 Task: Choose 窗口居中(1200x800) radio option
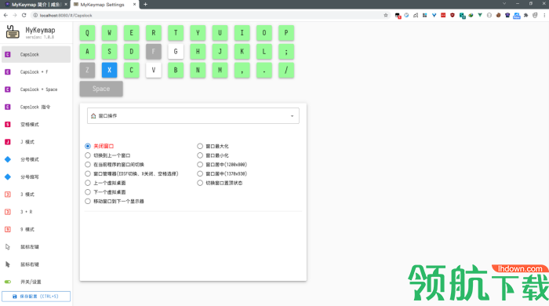click(200, 165)
